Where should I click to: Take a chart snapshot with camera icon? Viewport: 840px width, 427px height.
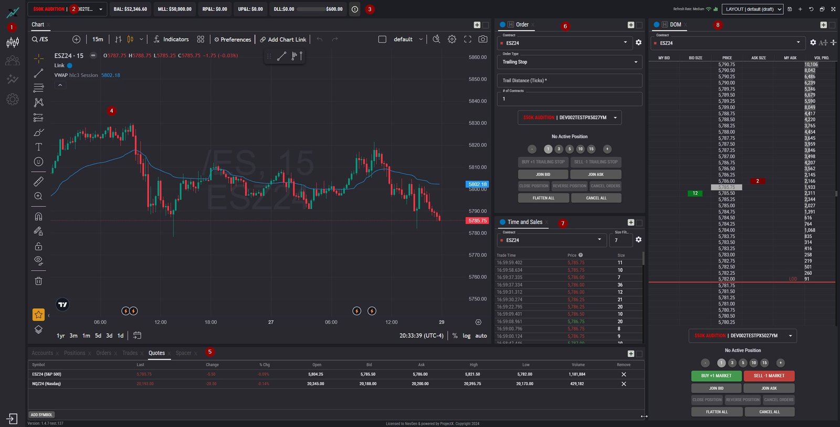483,39
